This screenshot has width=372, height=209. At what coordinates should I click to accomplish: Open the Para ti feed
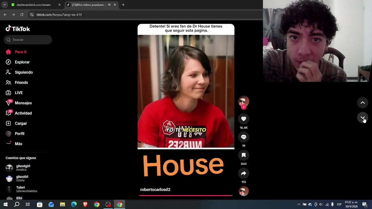[x=16, y=52]
